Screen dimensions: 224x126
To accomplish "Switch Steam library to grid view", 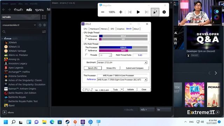I will pos(44,17).
